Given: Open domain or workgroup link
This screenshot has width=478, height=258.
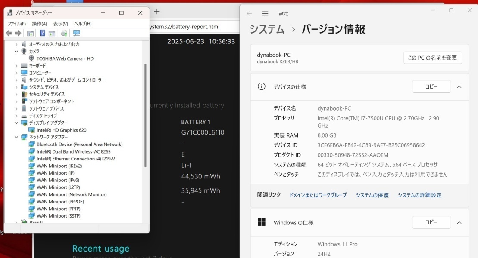Looking at the screenshot, I should coord(318,195).
